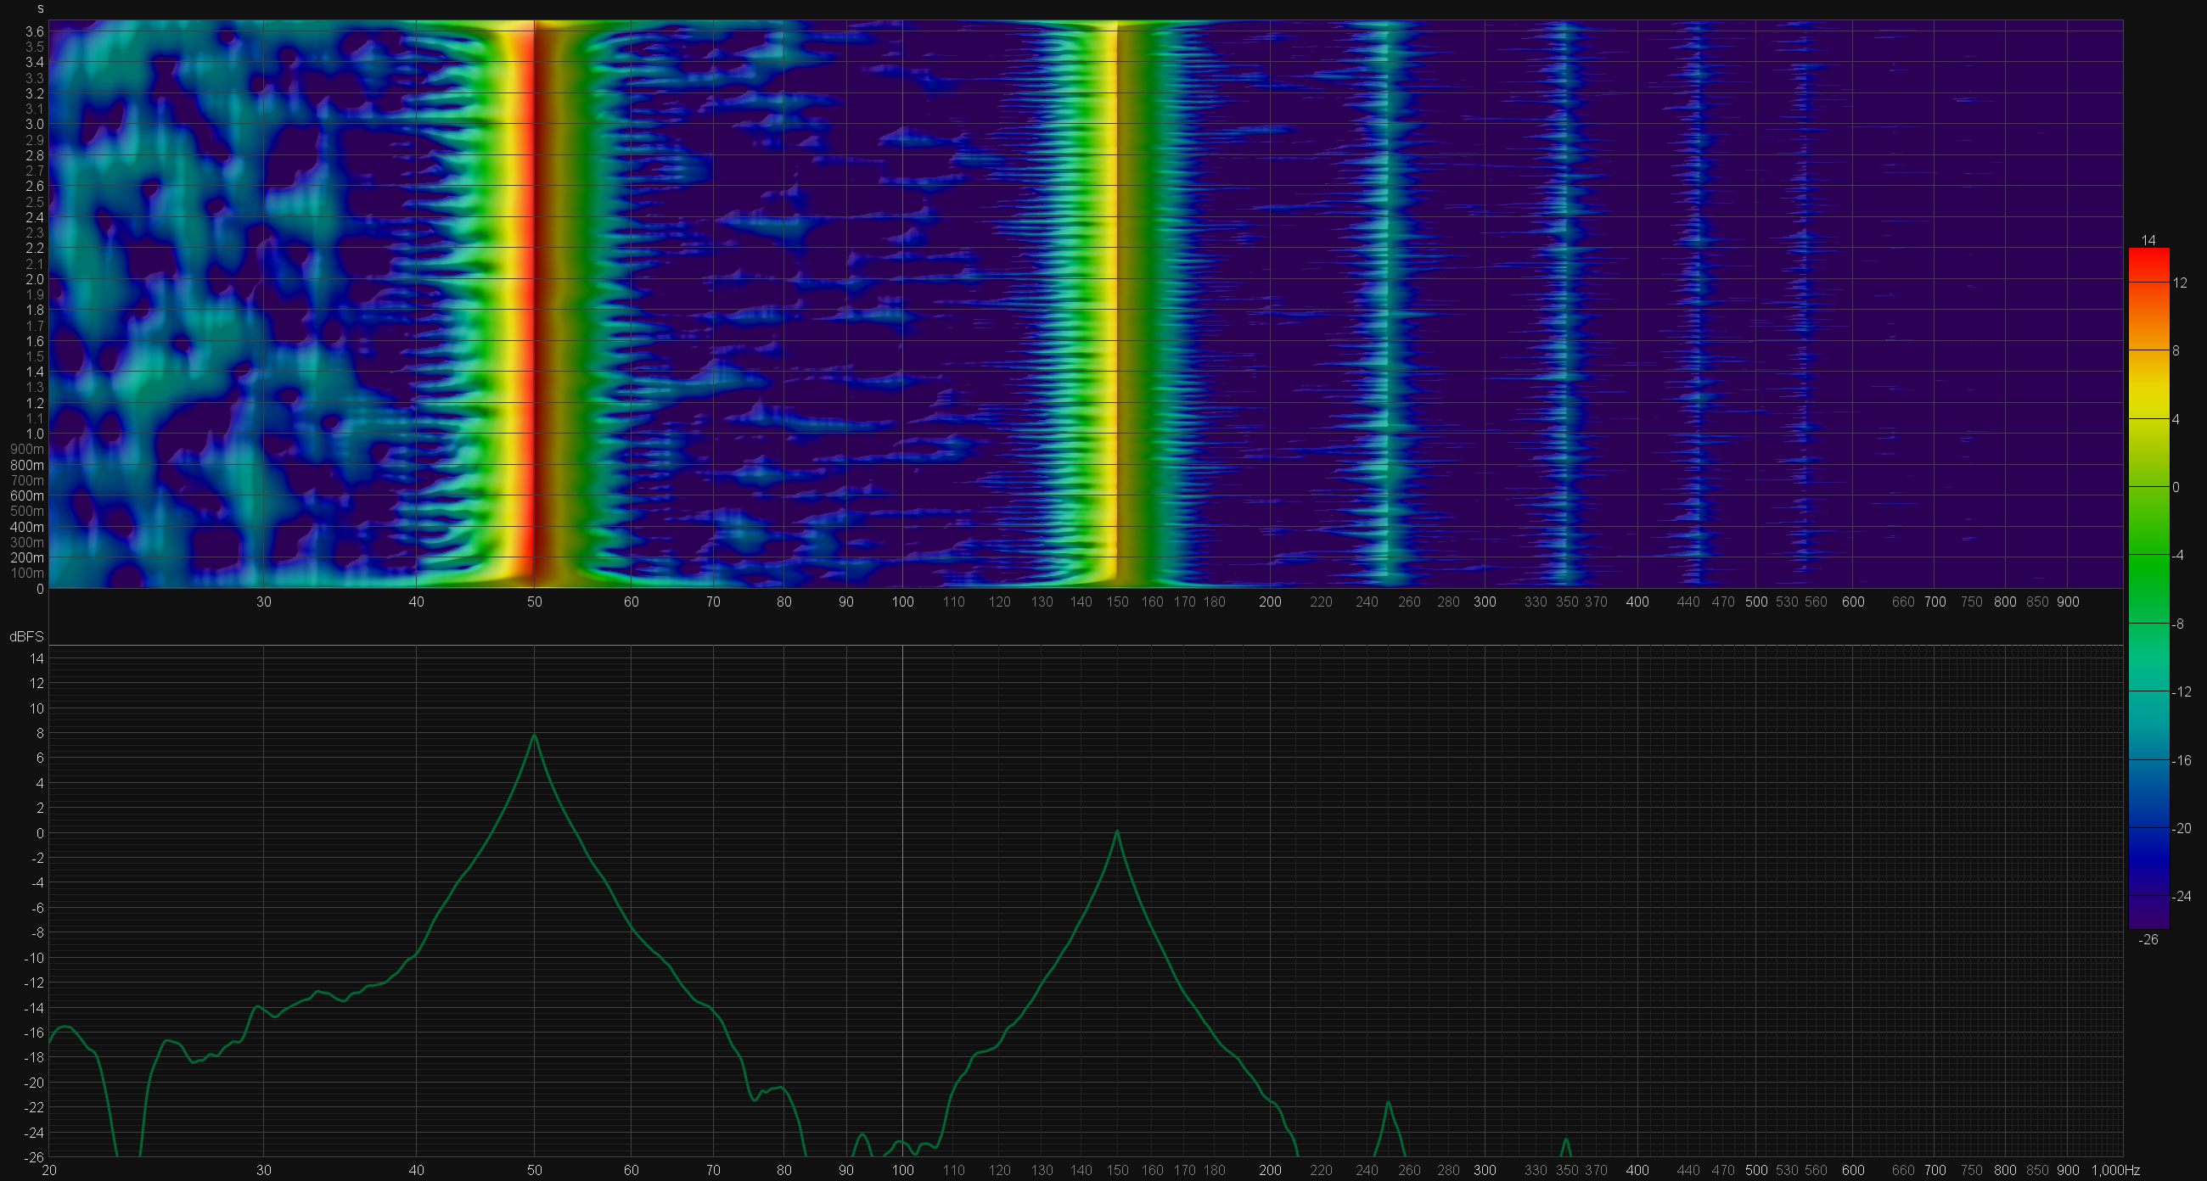Screen dimensions: 2207x1181
Task: Click the '1.8' label on the time axis
Action: point(34,310)
